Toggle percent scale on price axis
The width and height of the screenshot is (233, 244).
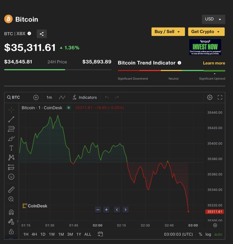200,234
